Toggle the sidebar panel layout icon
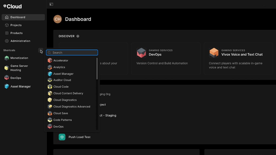Viewport: 276px width, 155px height. (51, 4)
